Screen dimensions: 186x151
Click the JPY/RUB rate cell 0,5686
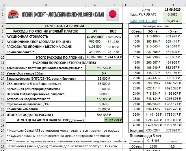click(x=172, y=15)
